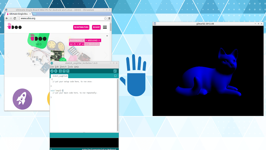The image size is (266, 150).
Task: Reload the UDOO page in Chromium
Action: click(x=15, y=18)
